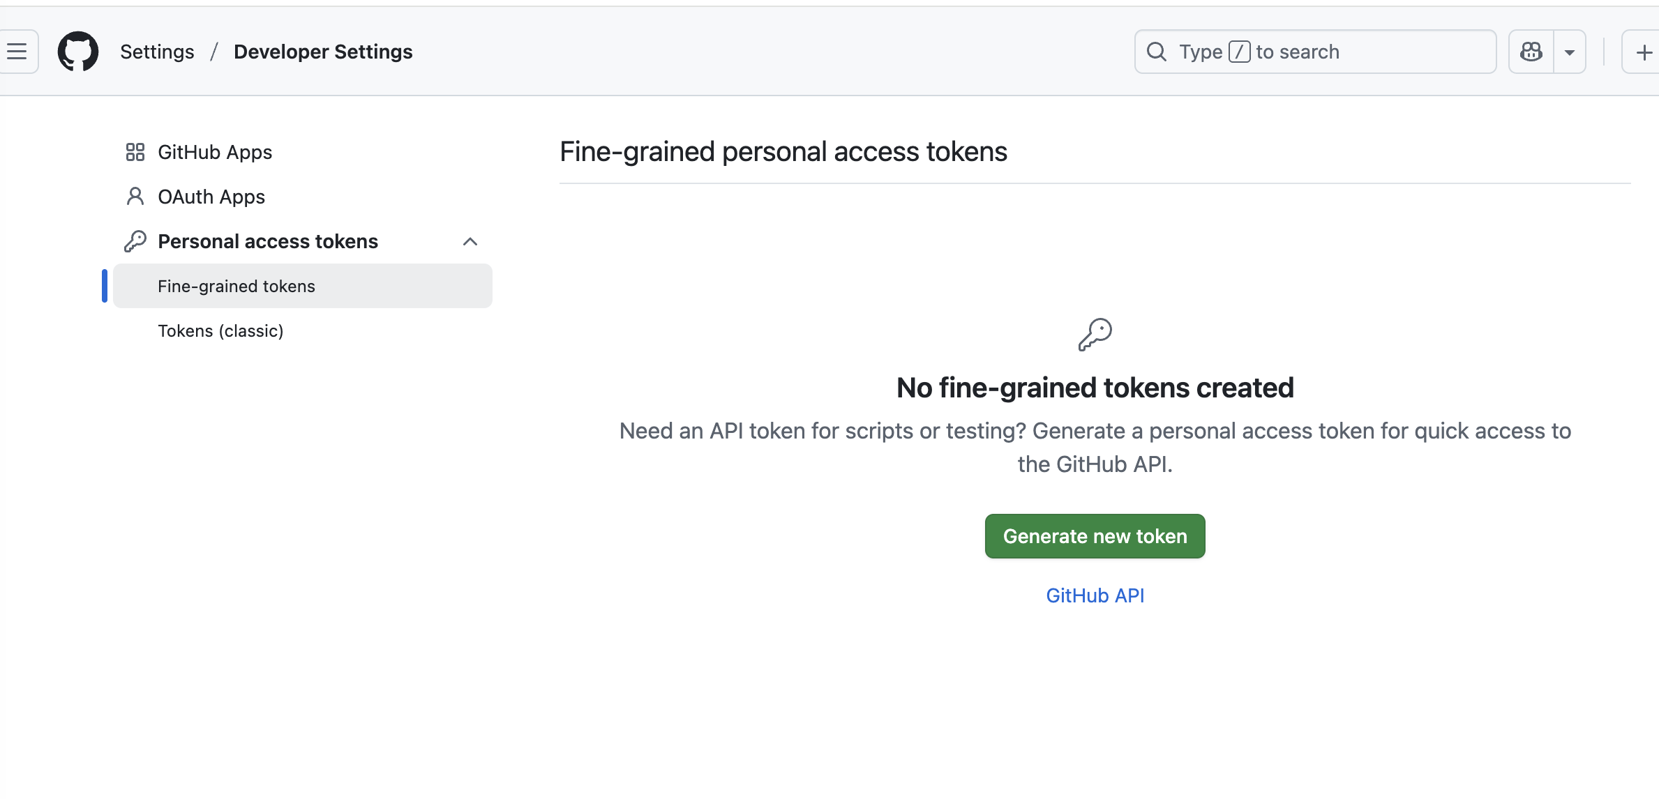1659x799 pixels.
Task: Collapse the Personal access tokens section
Action: 470,241
